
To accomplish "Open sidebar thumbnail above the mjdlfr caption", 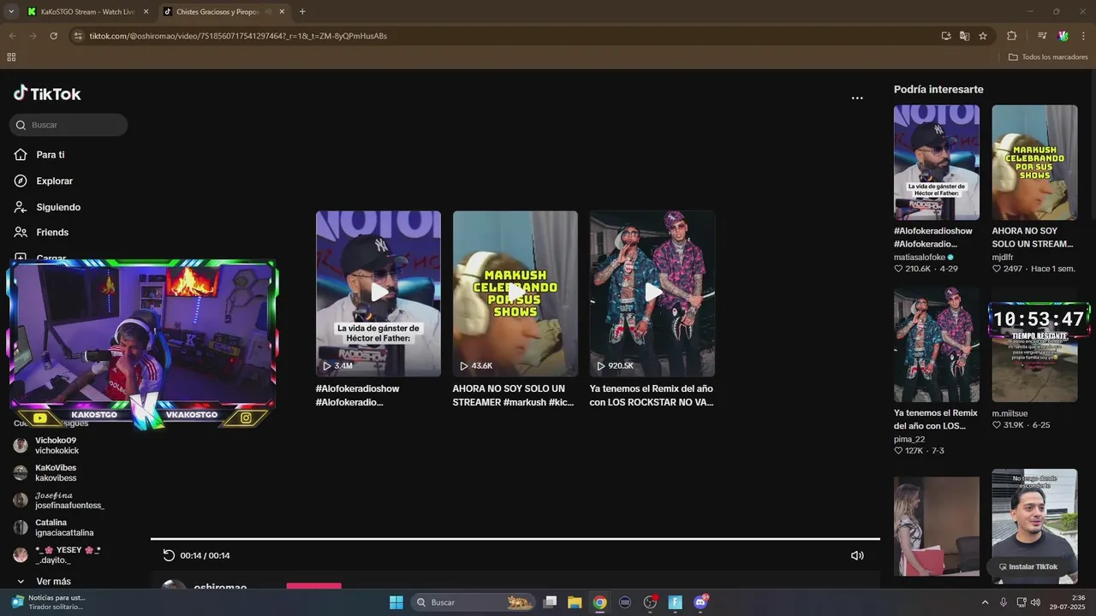I will 1035,163.
